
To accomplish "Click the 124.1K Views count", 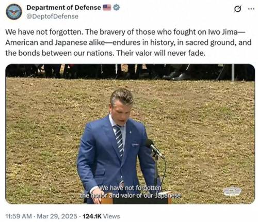I will point(101,216).
